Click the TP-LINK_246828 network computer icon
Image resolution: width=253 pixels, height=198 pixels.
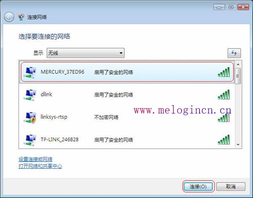click(x=30, y=140)
